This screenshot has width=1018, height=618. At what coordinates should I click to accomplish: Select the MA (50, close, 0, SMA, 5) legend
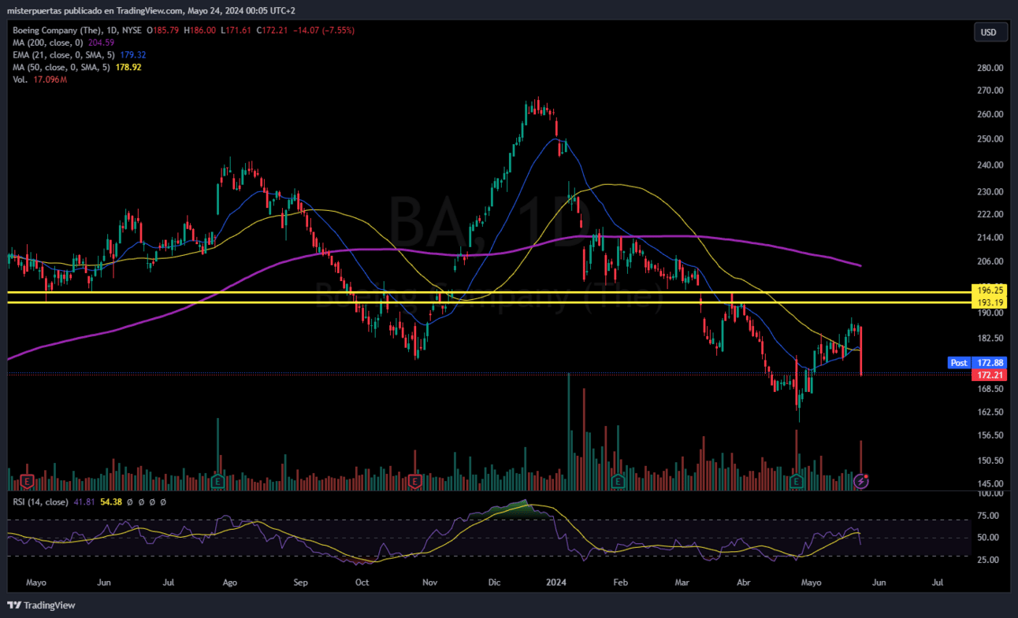pyautogui.click(x=60, y=68)
